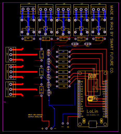This screenshot has height=134, width=121.
Task: Select the D0 pin pad
Action: click(x=106, y=82)
